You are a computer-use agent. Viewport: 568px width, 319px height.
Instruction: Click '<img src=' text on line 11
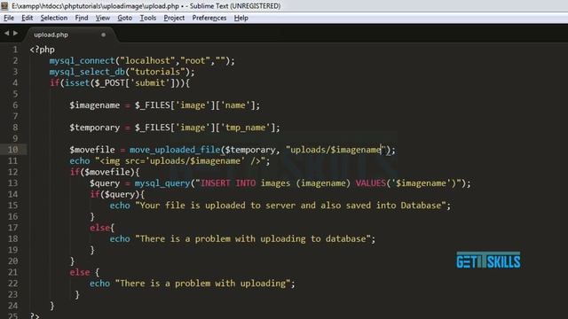tap(122, 161)
